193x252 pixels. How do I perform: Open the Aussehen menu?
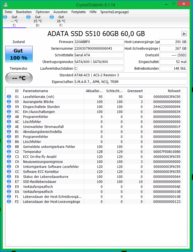click(x=60, y=12)
